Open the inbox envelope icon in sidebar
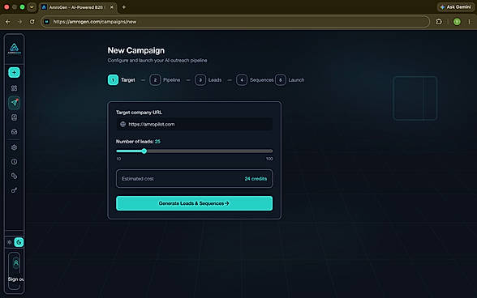Image resolution: width=477 pixels, height=298 pixels. tap(14, 132)
